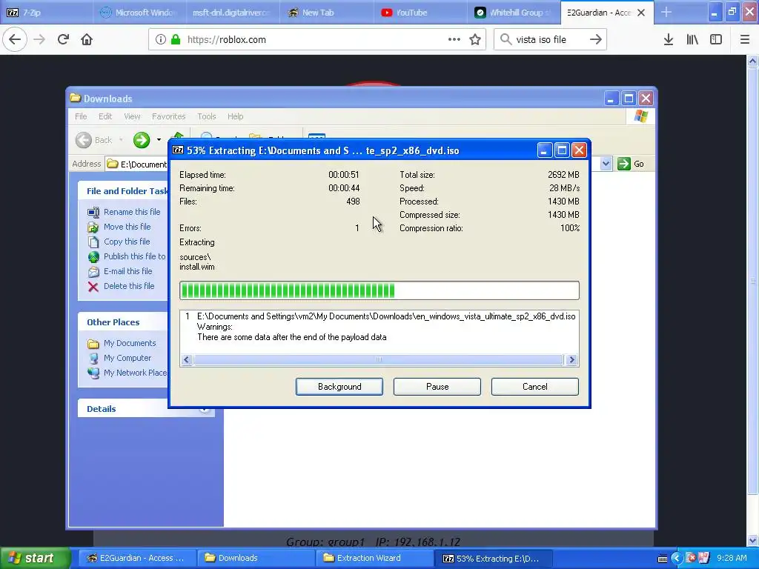The image size is (759, 569).
Task: Expand the Details panel chevron
Action: [x=205, y=409]
